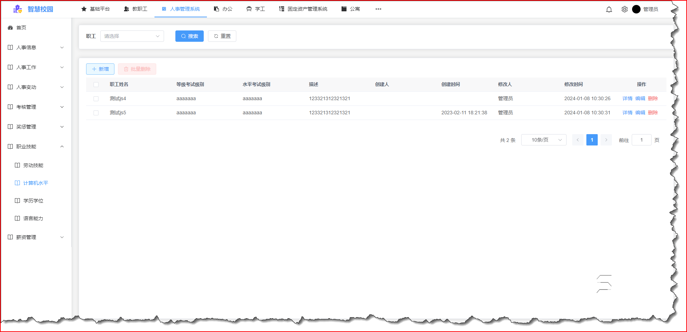The height and width of the screenshot is (332, 687).
Task: Open the 10条/页 page size dropdown
Action: pos(544,140)
